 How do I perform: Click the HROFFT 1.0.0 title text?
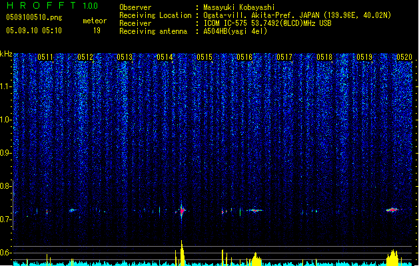53,5
